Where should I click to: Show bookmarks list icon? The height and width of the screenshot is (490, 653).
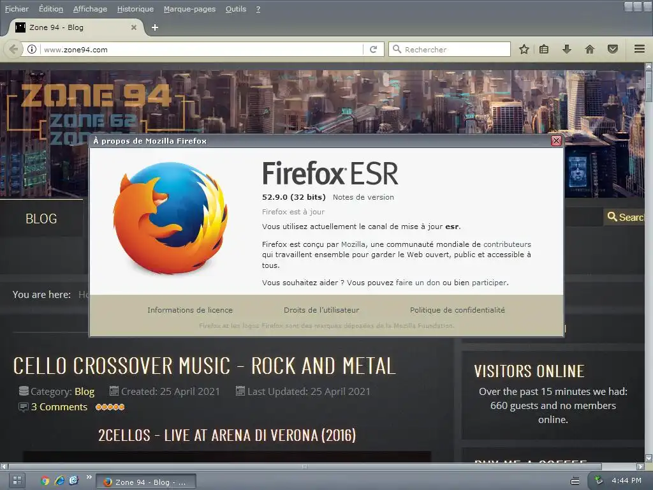(544, 49)
